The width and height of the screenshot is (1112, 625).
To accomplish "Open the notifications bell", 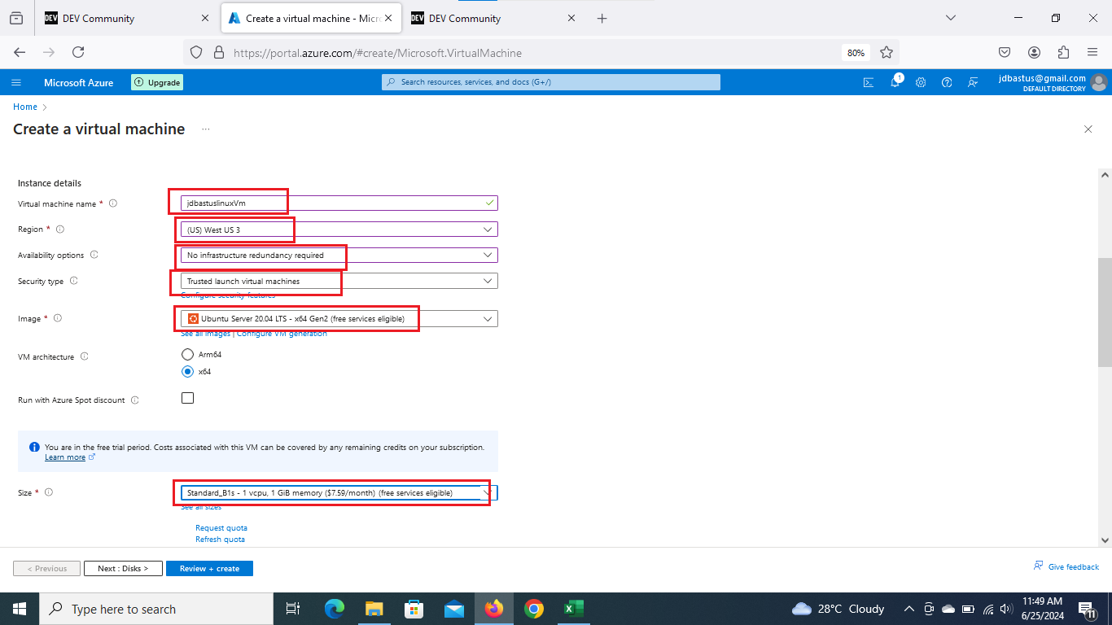I will (895, 82).
